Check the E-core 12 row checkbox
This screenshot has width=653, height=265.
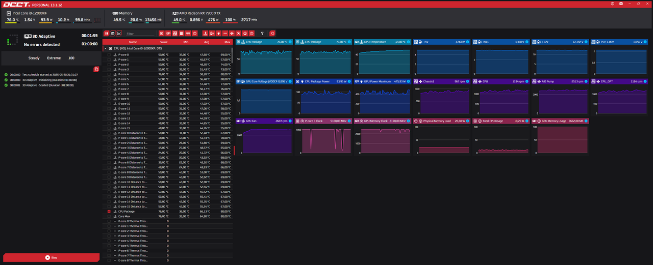tap(109, 113)
